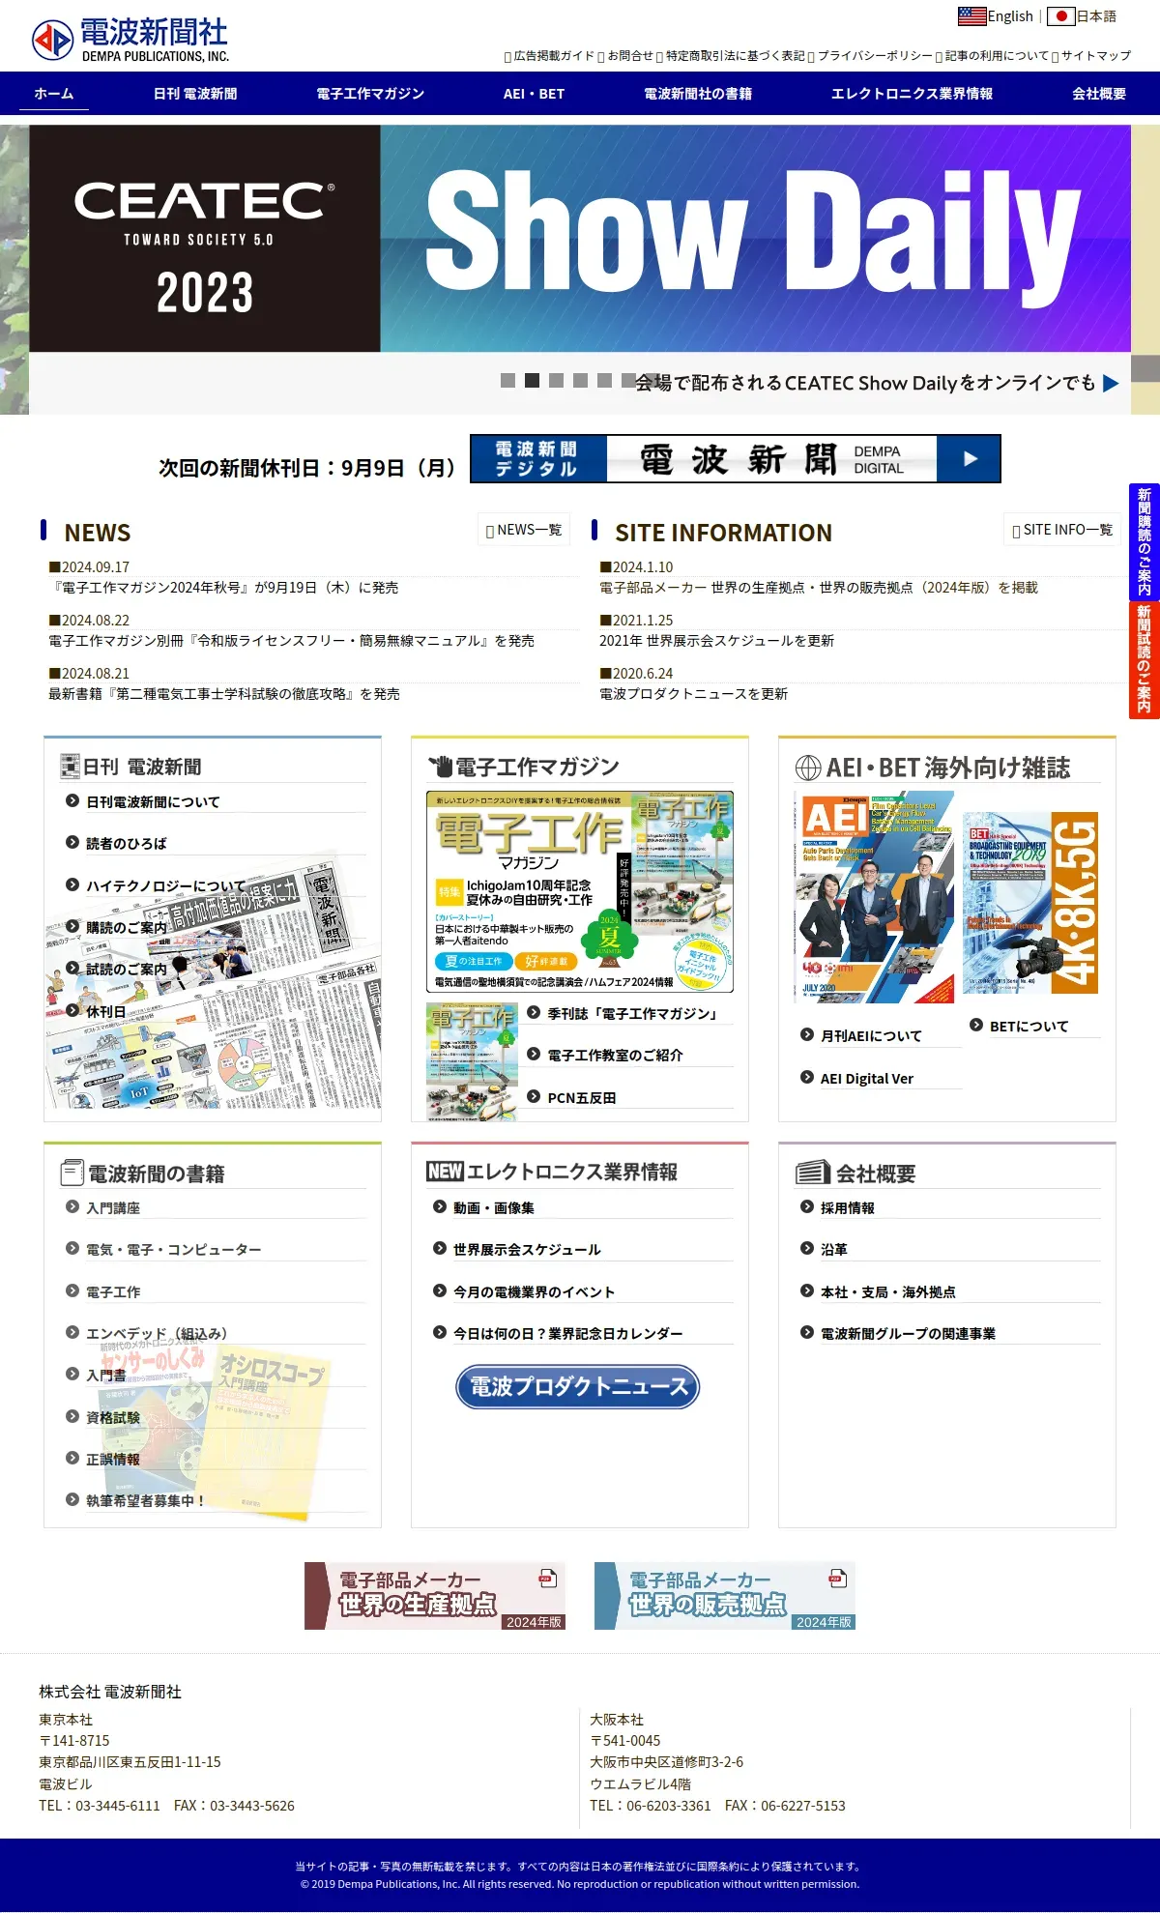Click arrow icon beside 沿革
1160x1913 pixels.
[x=807, y=1248]
